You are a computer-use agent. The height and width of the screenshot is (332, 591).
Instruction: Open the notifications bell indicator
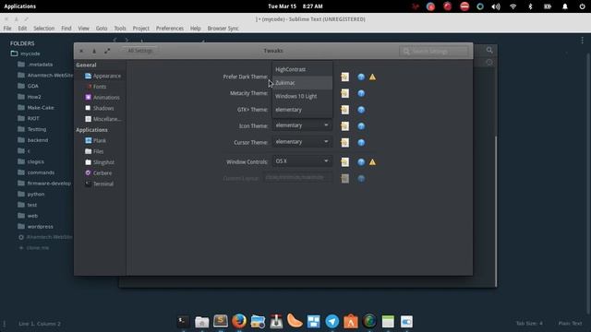565,6
